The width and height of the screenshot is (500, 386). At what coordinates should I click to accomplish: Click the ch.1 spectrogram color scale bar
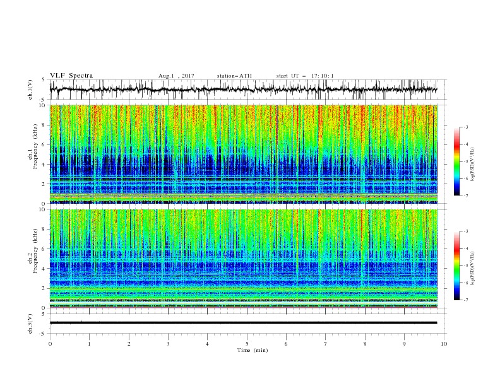(457, 161)
